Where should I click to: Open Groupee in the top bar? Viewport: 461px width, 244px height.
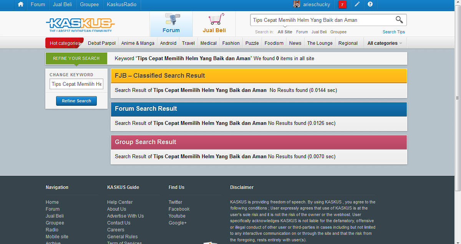coord(89,5)
